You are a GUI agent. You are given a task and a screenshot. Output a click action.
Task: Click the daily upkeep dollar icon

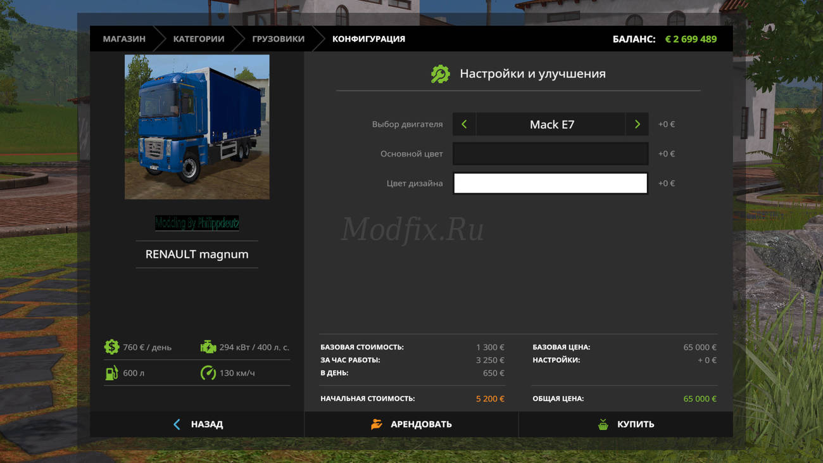[x=111, y=347]
